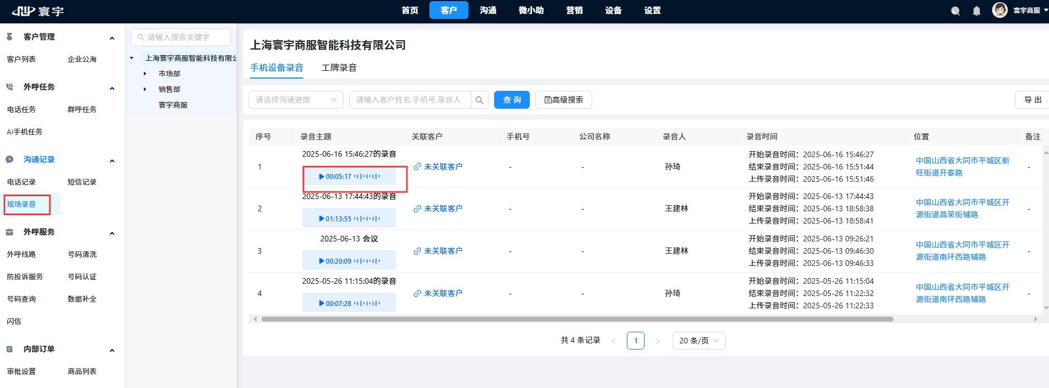Collapse the 外呼服务 section chevron
Image resolution: width=1049 pixels, height=388 pixels.
(x=112, y=233)
